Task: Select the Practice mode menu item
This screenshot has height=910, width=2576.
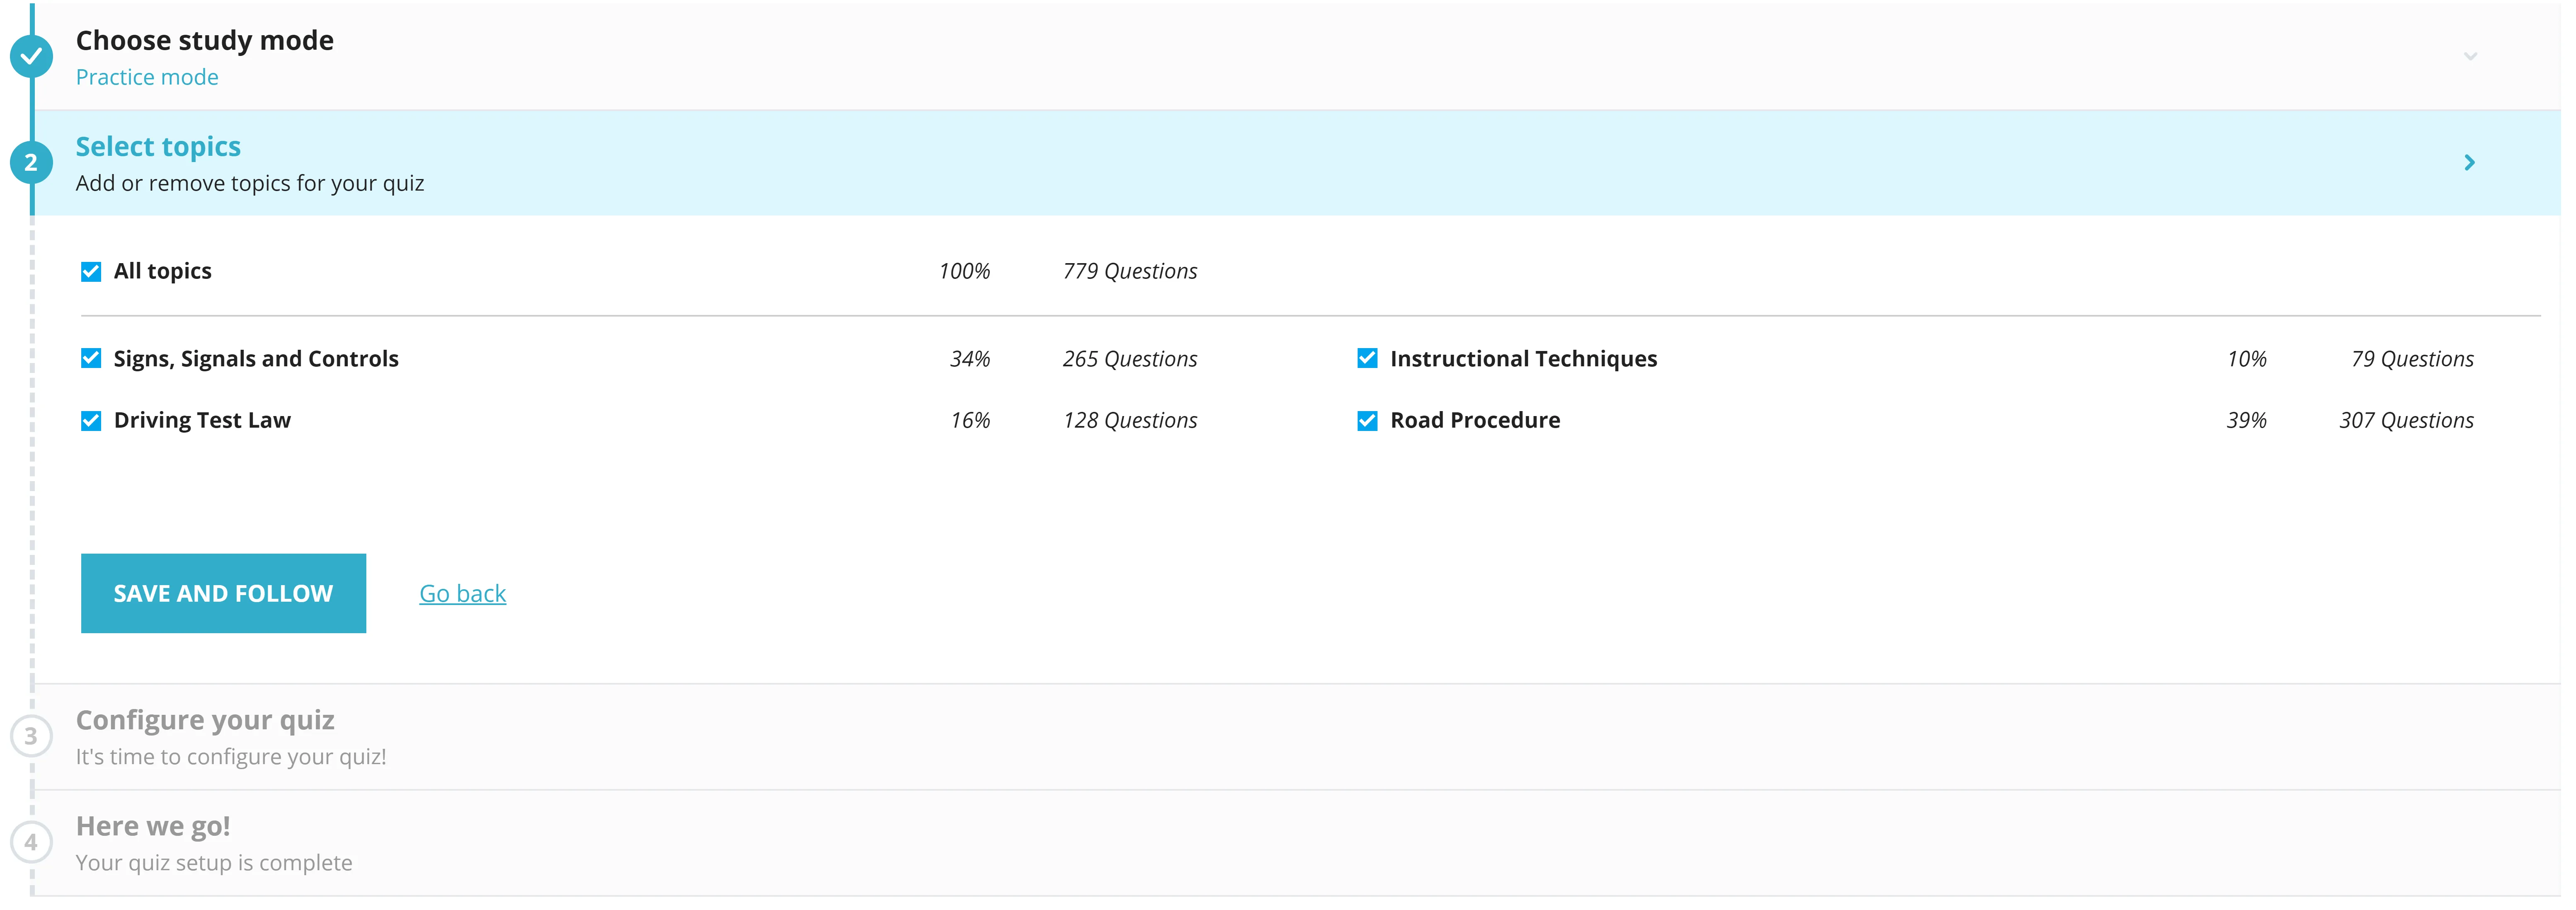Action: (148, 75)
